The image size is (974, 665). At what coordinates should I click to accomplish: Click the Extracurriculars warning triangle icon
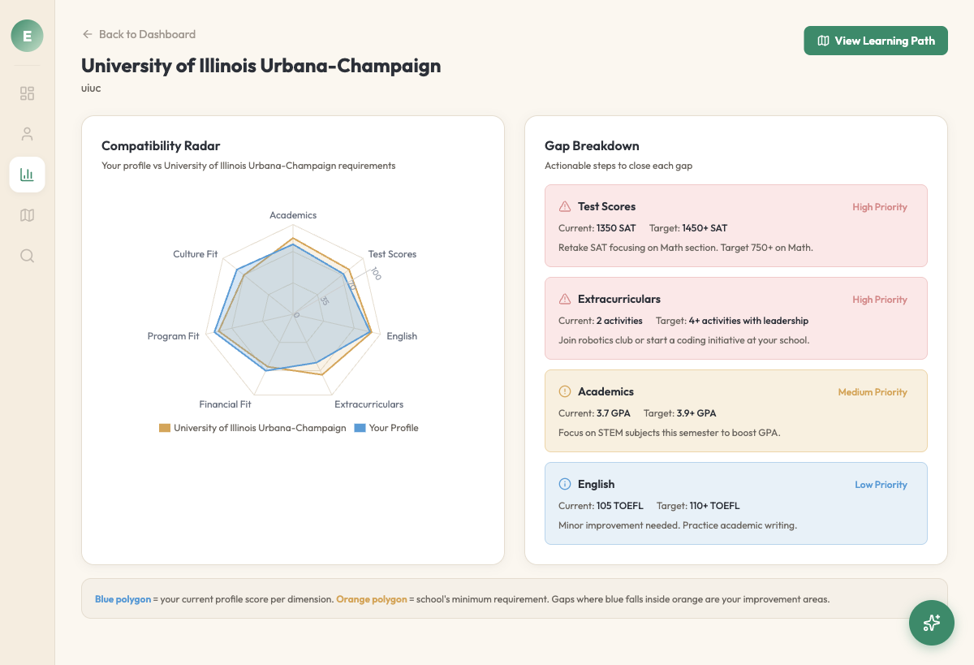[565, 299]
